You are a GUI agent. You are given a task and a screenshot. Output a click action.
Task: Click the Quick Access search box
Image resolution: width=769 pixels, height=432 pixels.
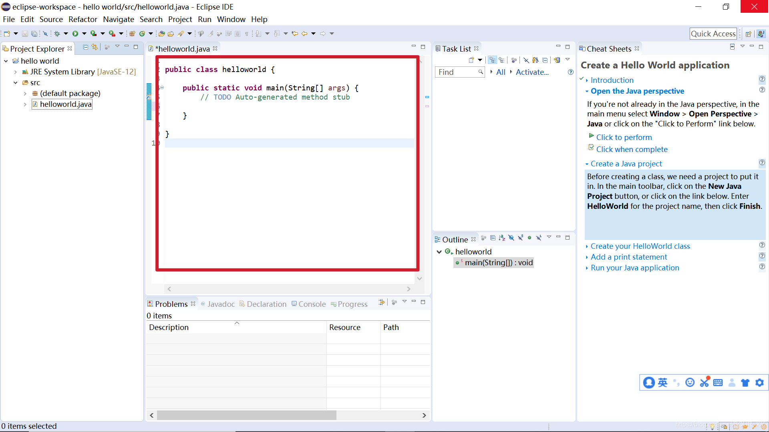713,34
